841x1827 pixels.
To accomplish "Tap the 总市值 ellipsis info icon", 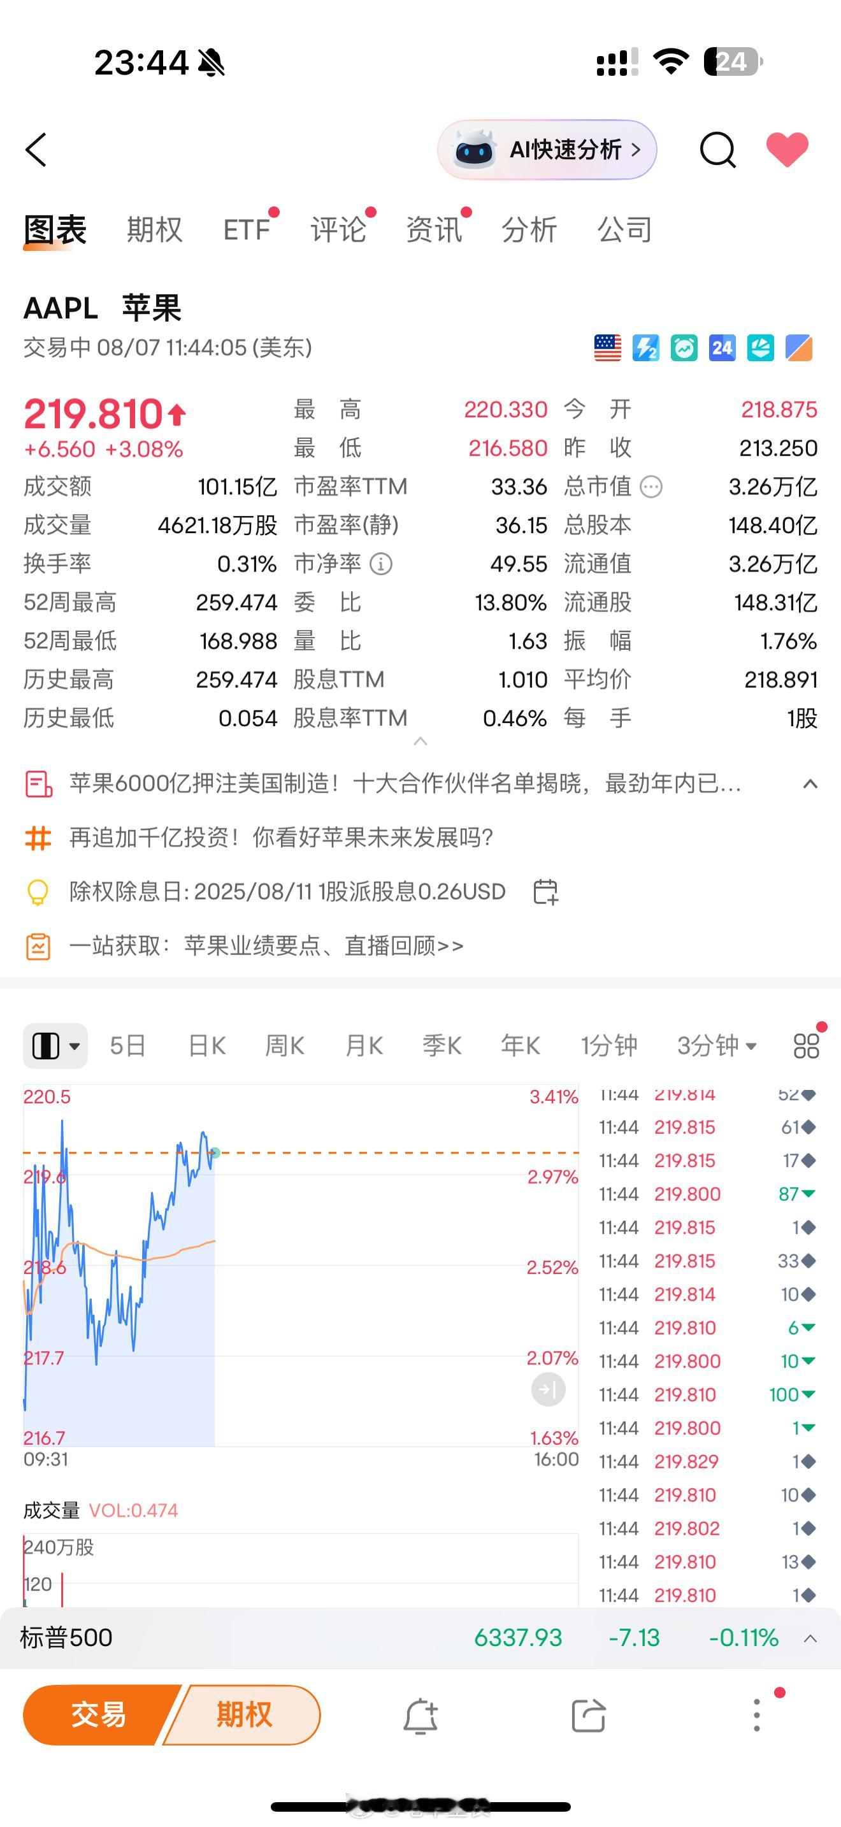I will [651, 487].
